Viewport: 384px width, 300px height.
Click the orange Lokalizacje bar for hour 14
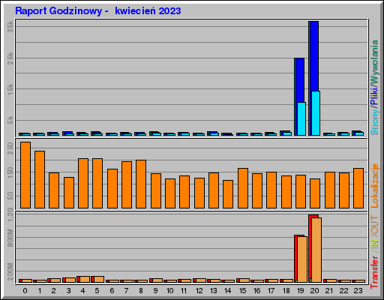point(228,194)
